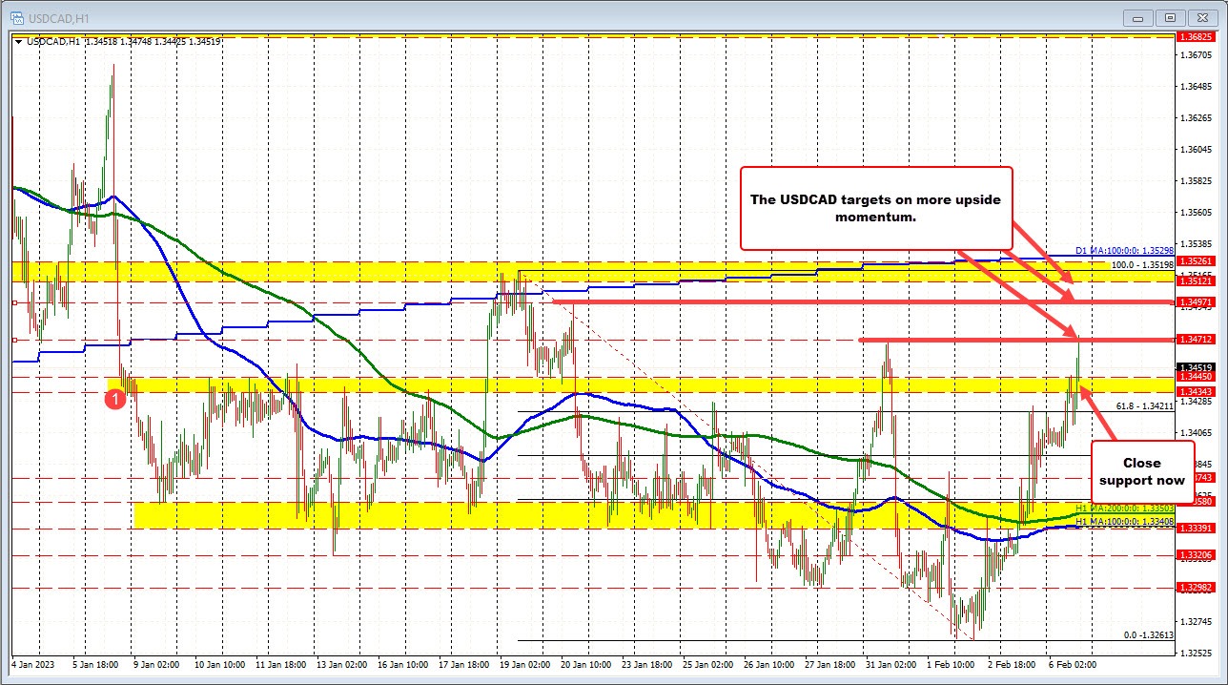Click the current price label 1.34519
This screenshot has height=685, width=1228.
tap(1195, 367)
